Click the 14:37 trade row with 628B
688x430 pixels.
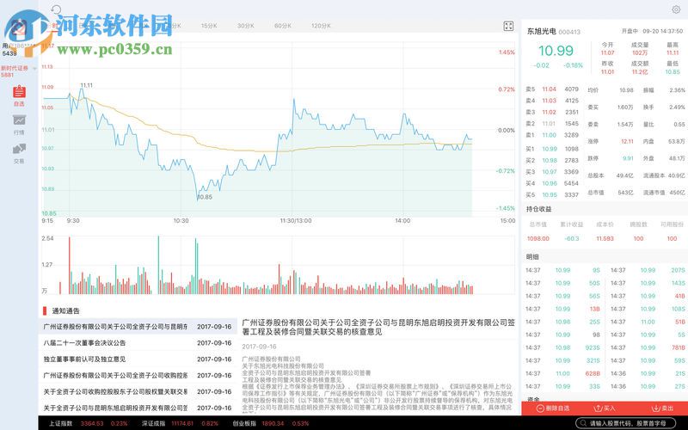[x=562, y=373]
